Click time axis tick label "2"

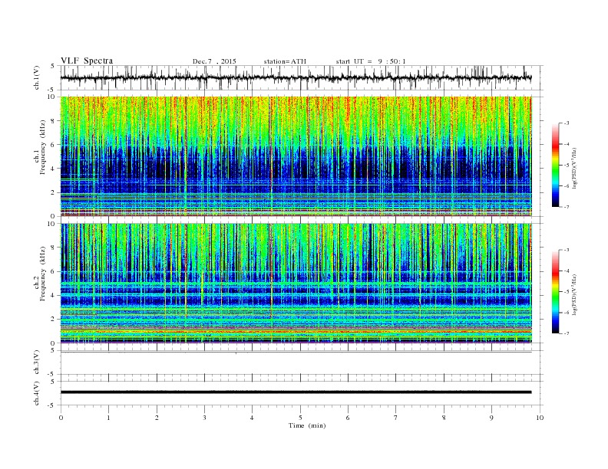click(157, 418)
